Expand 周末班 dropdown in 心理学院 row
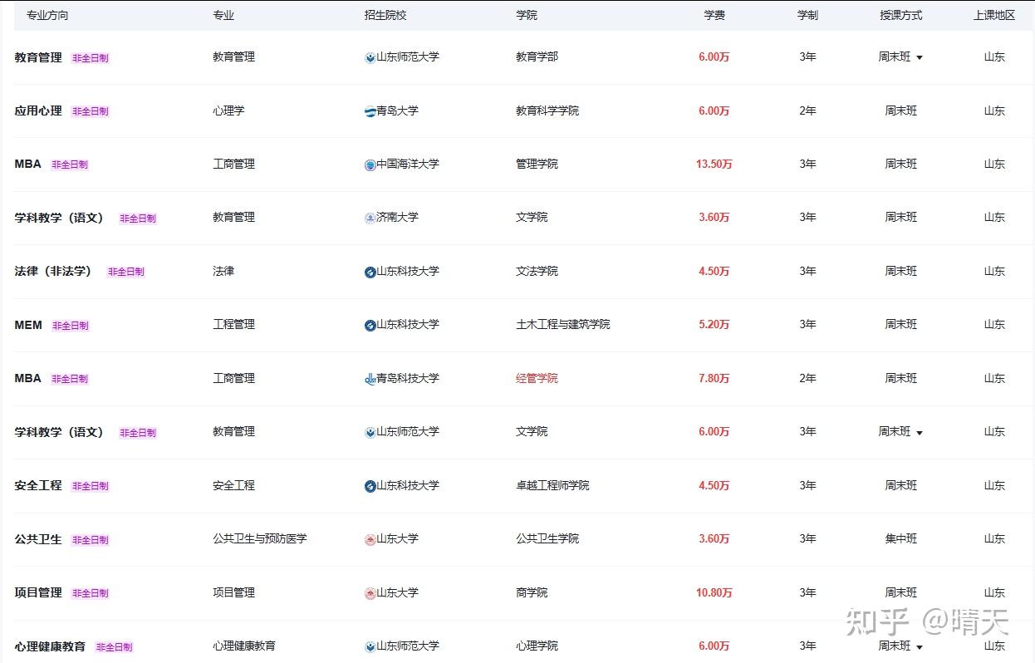The width and height of the screenshot is (1035, 663). pyautogui.click(x=920, y=647)
